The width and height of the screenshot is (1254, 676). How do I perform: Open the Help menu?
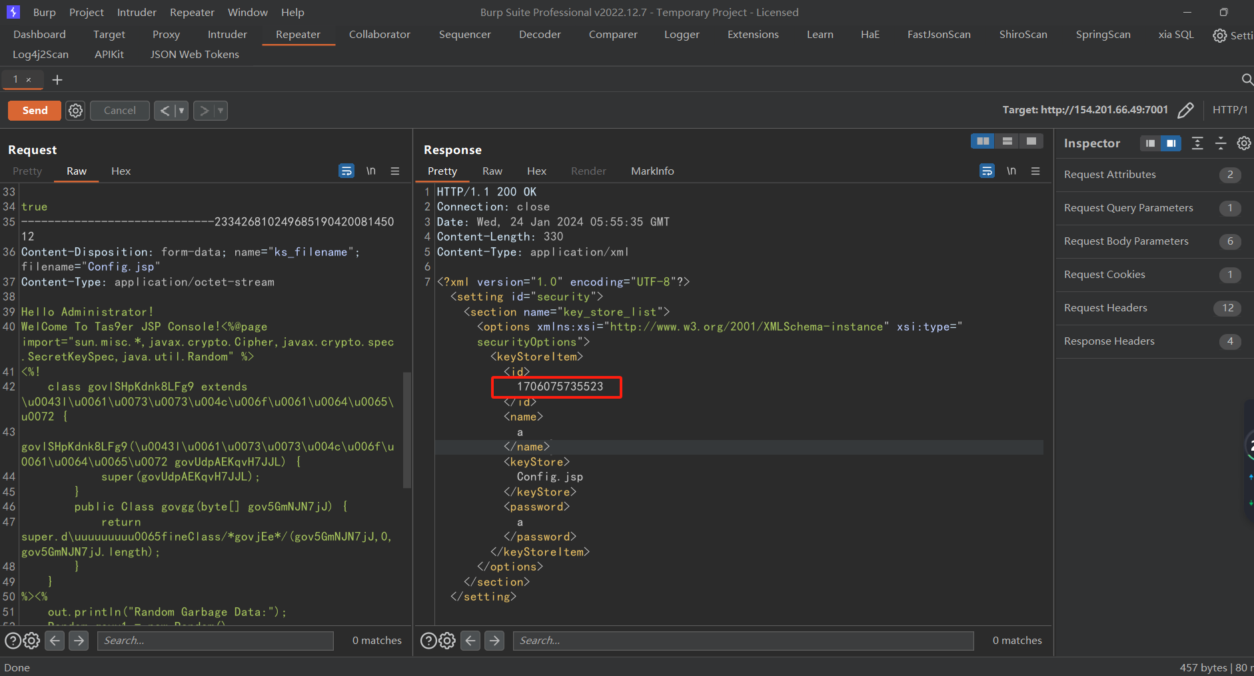tap(293, 13)
